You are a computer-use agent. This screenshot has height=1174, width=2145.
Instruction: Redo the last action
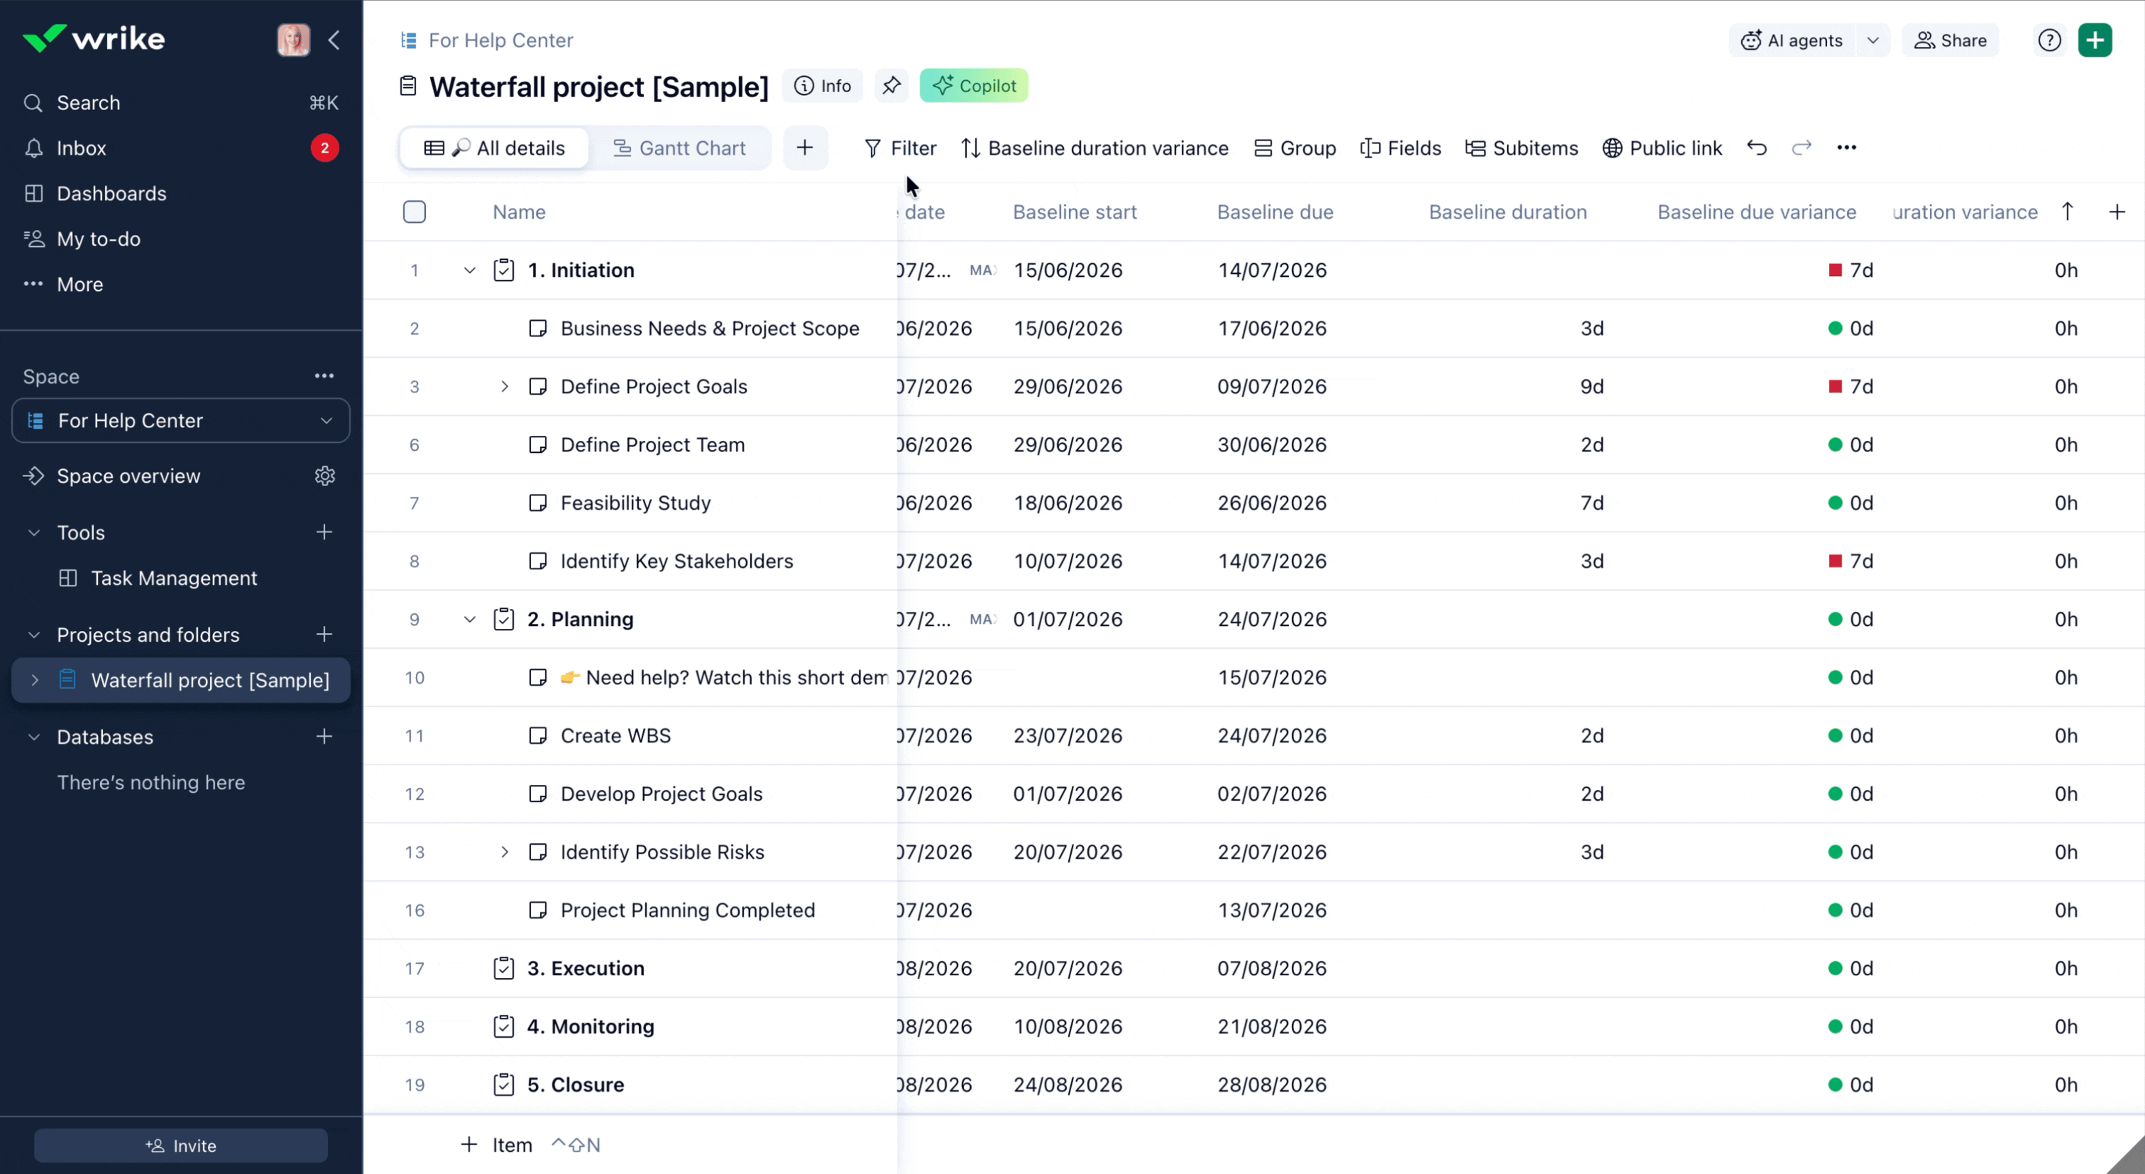pyautogui.click(x=1802, y=148)
